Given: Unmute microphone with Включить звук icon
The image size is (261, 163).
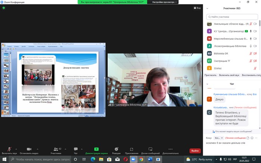Looking at the screenshot, I should 9,148.
